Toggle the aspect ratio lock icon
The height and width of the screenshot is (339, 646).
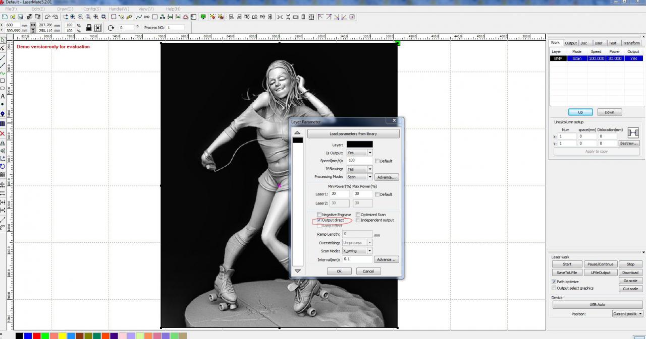click(89, 28)
